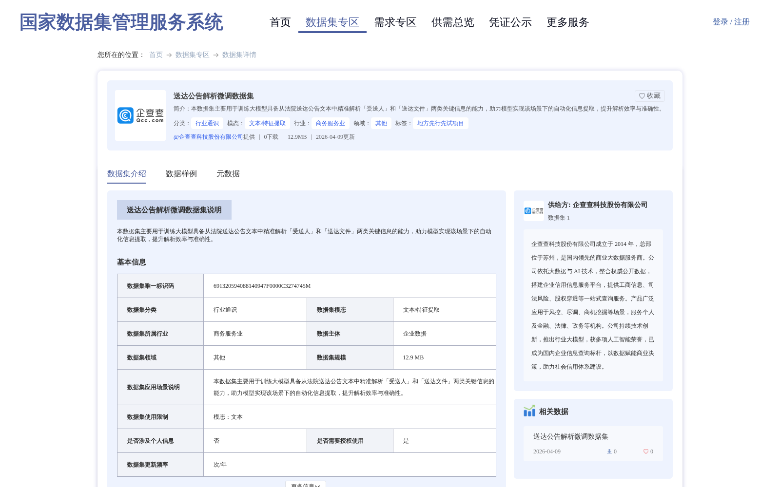
Task: Click the 行业通讯 table cell value
Action: click(225, 310)
